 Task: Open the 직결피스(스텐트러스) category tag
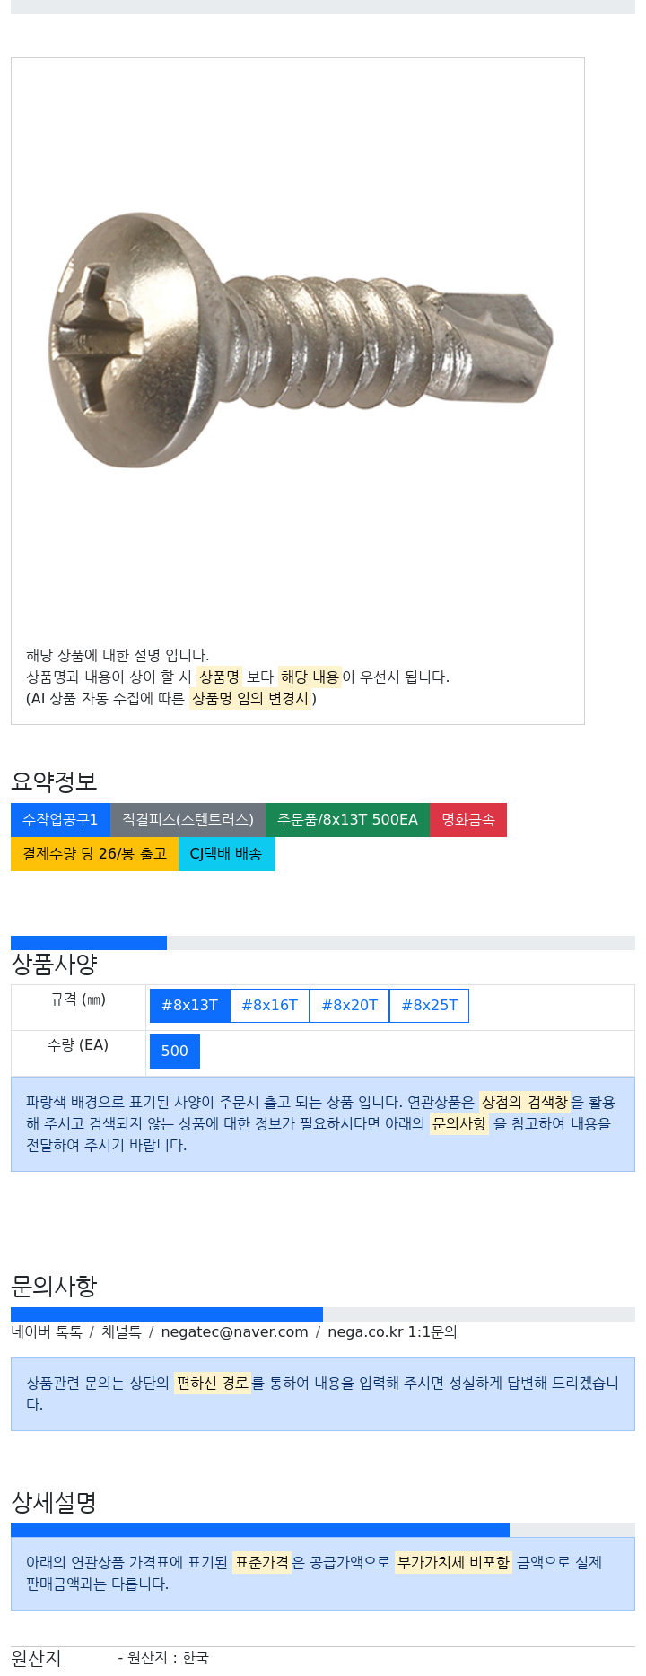coord(188,820)
